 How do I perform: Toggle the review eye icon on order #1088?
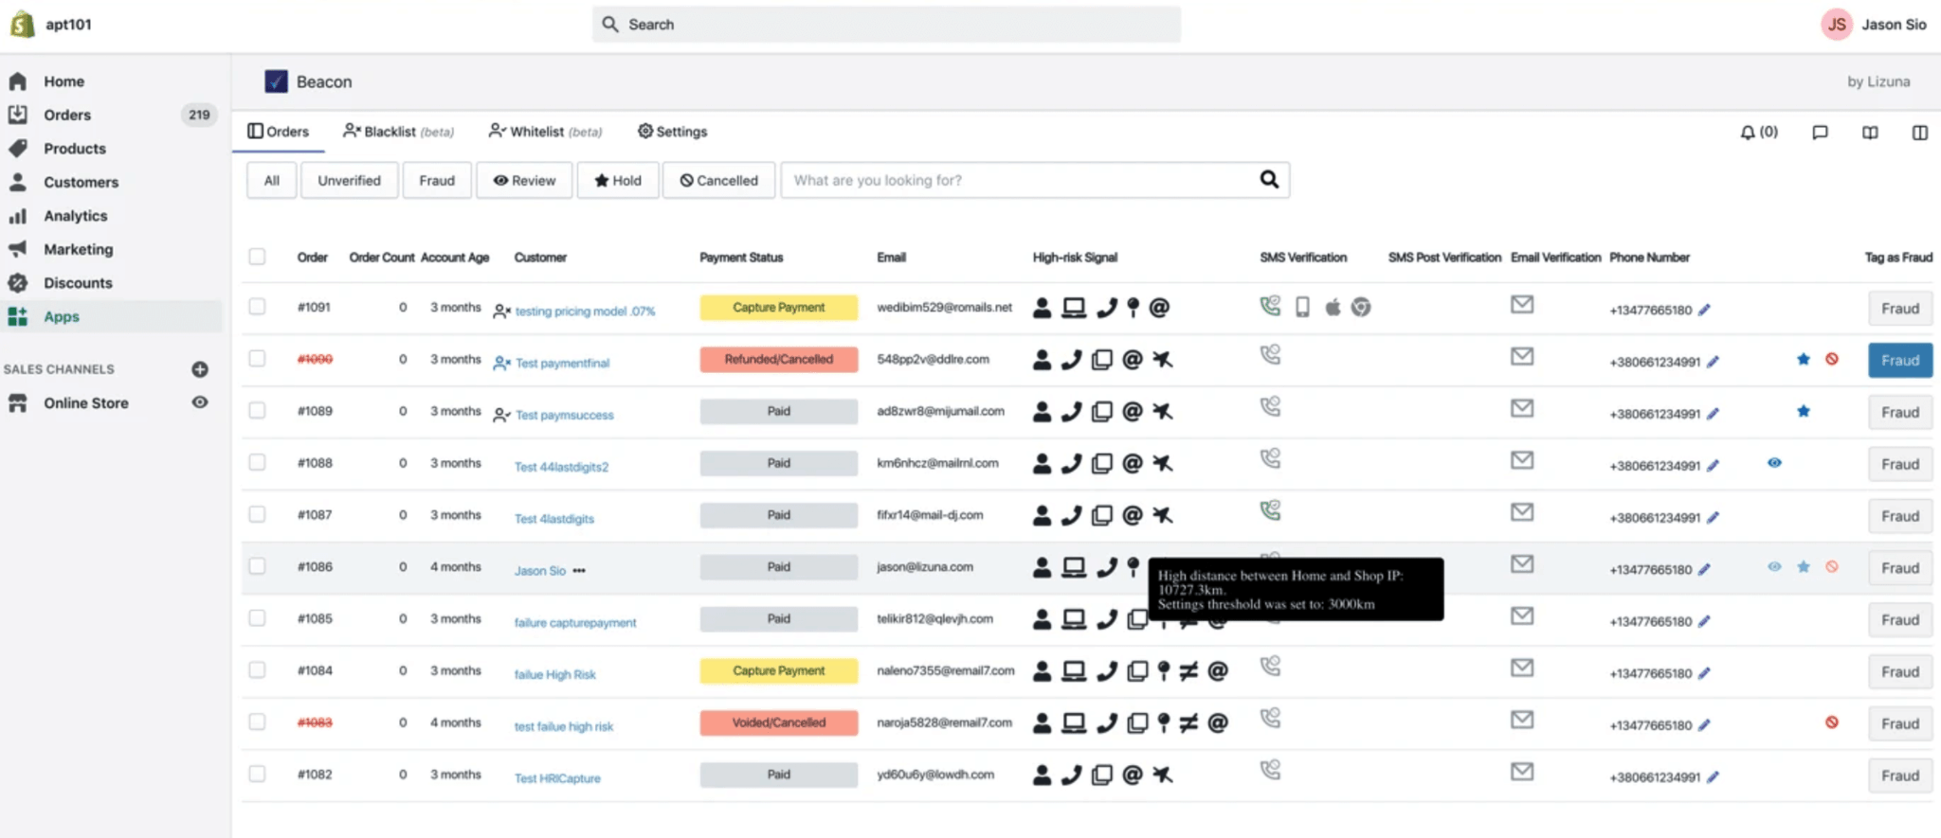pos(1774,463)
